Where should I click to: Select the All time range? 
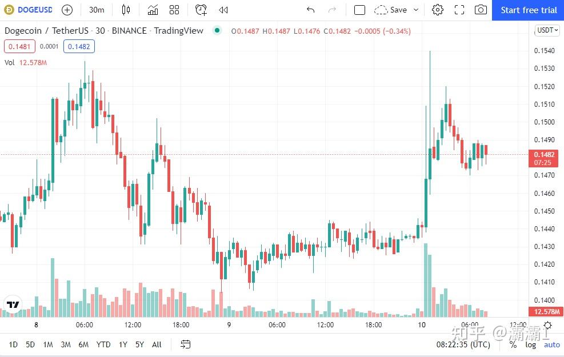(x=157, y=344)
